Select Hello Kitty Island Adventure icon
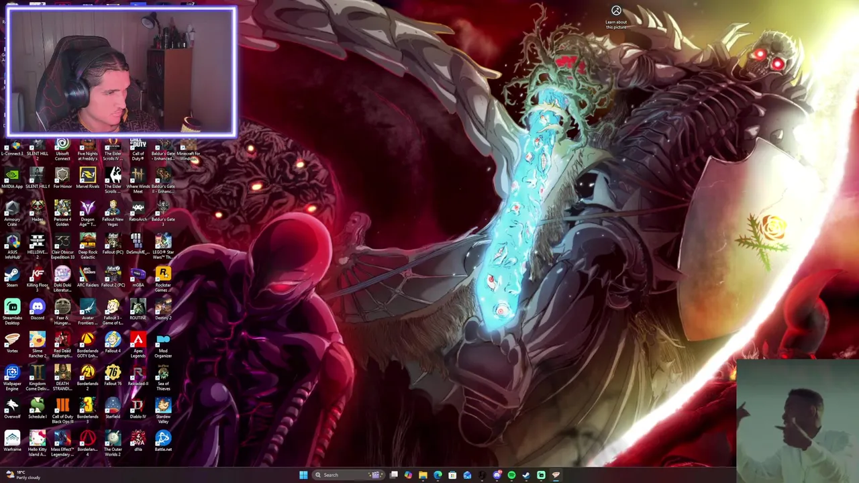The height and width of the screenshot is (483, 859). click(x=37, y=445)
